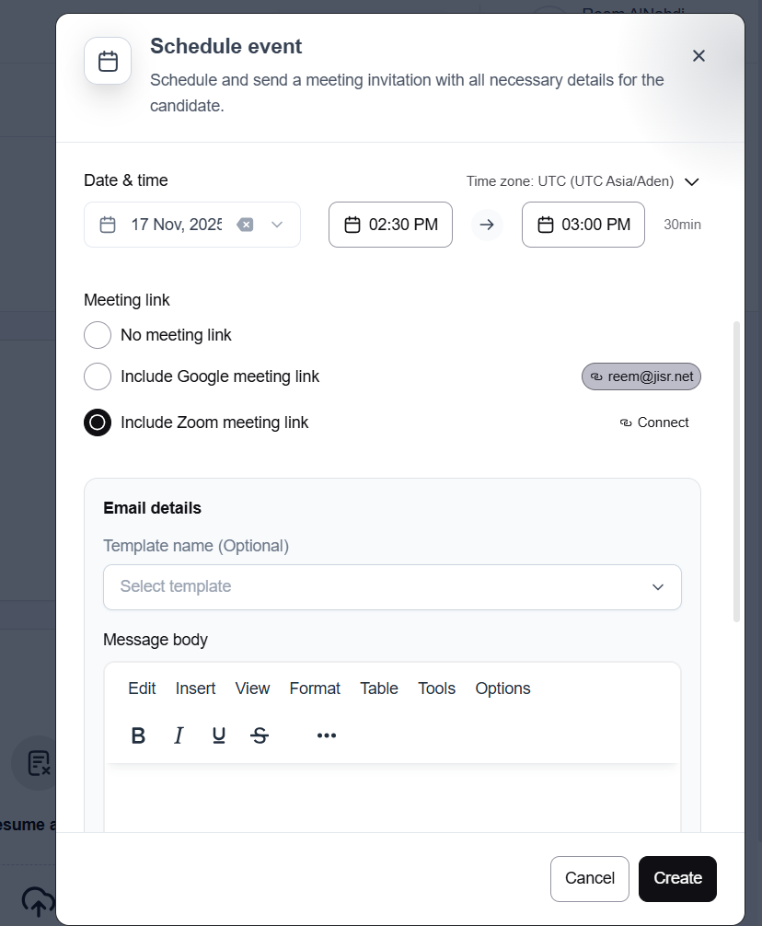Show more toolbar options (three dots)
The image size is (762, 926).
coord(327,735)
